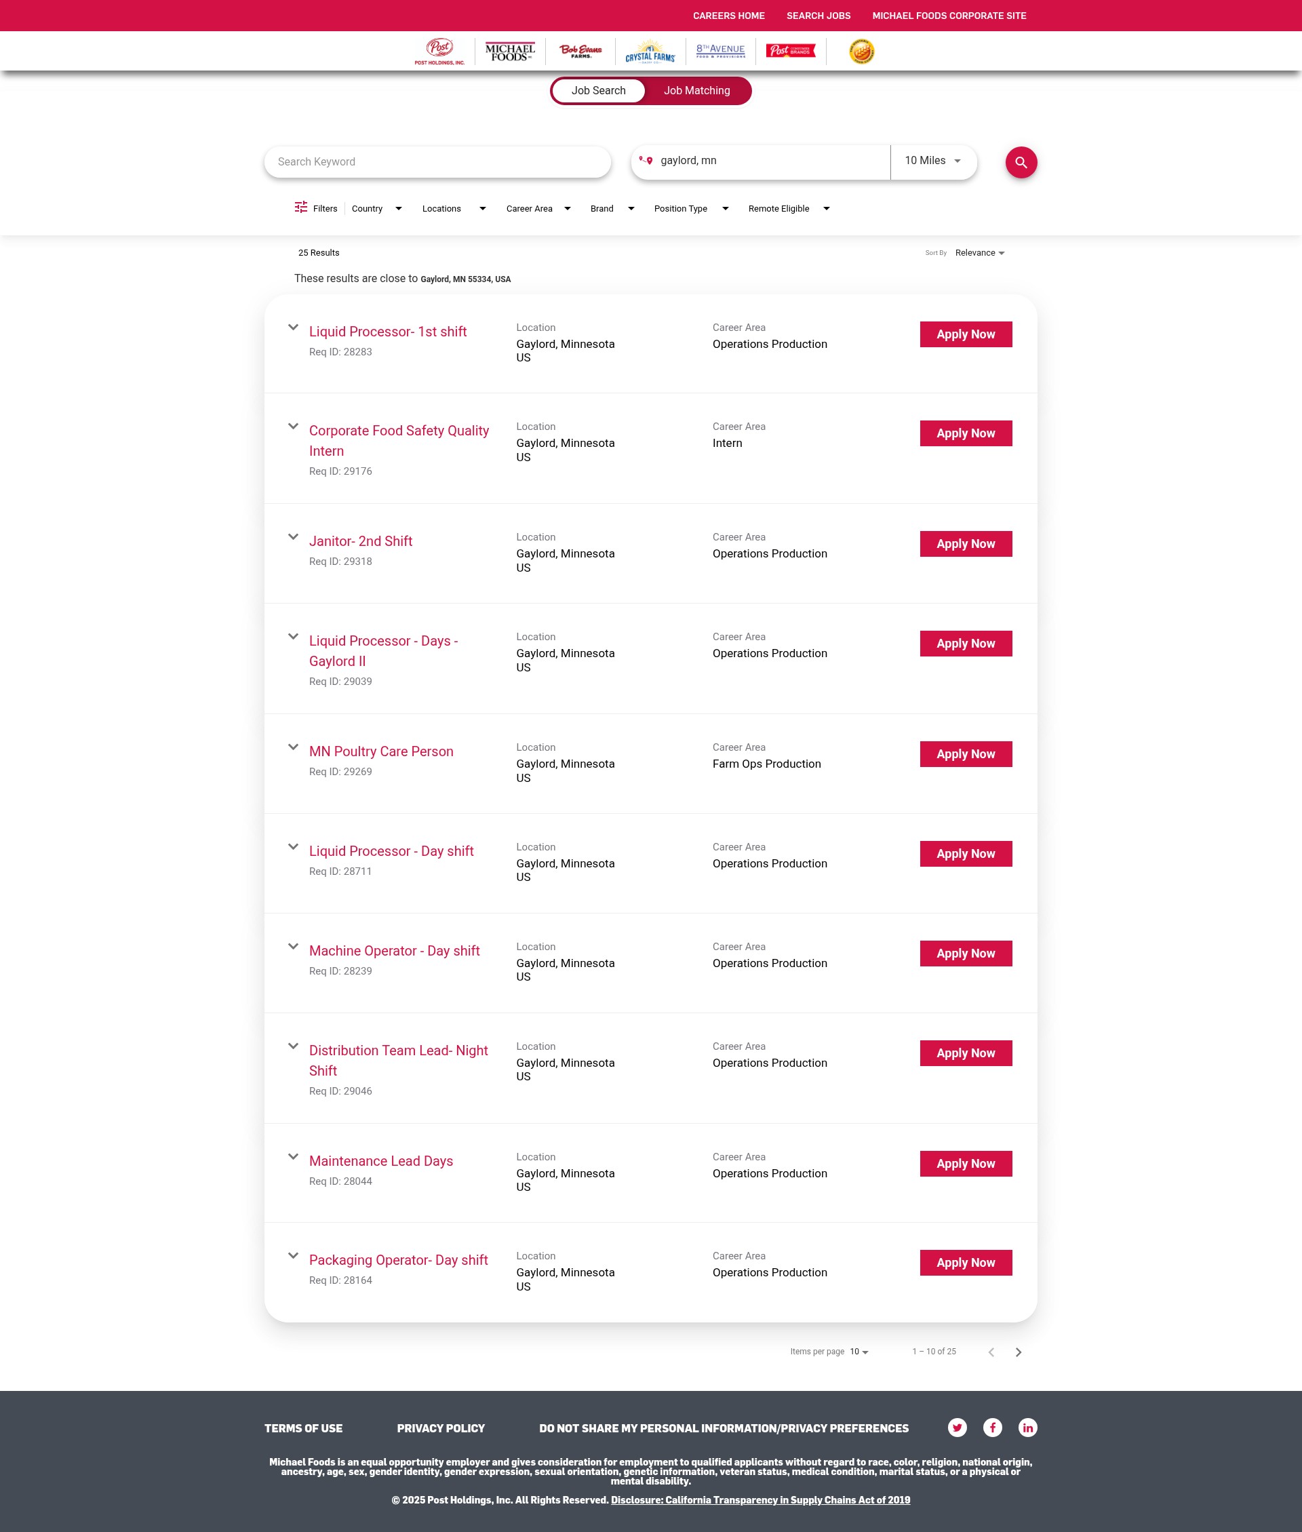Viewport: 1302px width, 1532px height.
Task: Open Liquid Processor - Days - Gaylord II posting
Action: coord(383,651)
